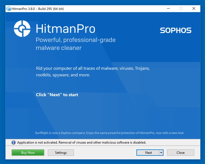Expand the Next button dropdown arrow
This screenshot has width=205, height=164.
[x=161, y=153]
